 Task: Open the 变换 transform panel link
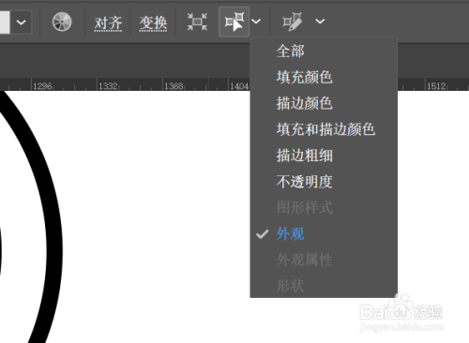pos(153,23)
